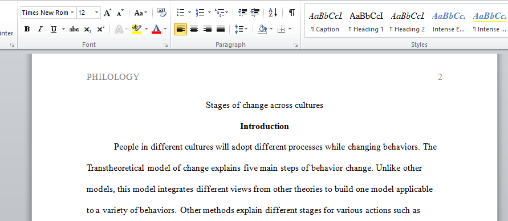Image resolution: width=508 pixels, height=221 pixels.
Task: Click page number 2 in header
Action: [440, 77]
